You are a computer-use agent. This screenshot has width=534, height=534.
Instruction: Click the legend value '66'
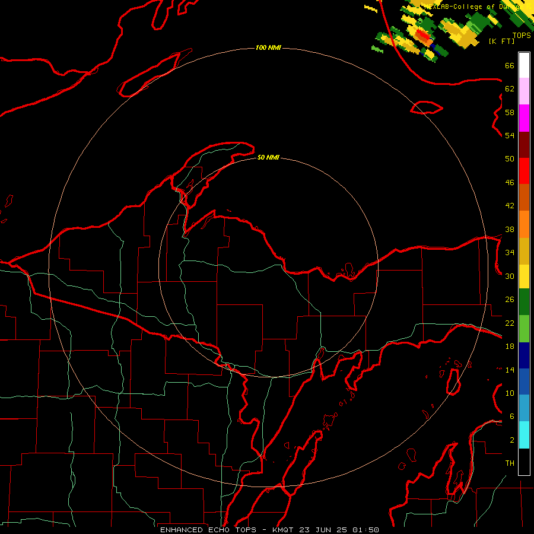tap(510, 66)
